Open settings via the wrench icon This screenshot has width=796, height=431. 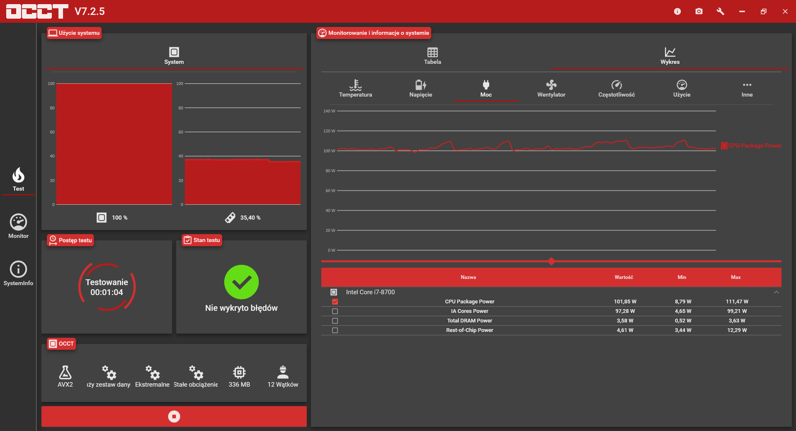721,11
